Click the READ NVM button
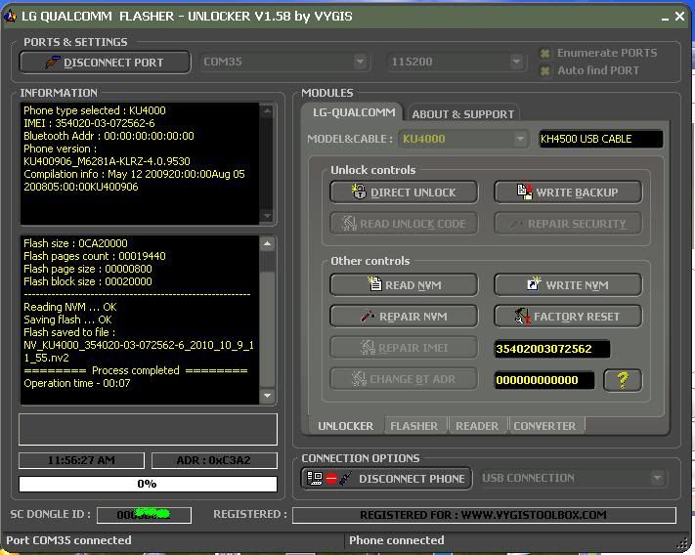This screenshot has width=695, height=555. coord(404,284)
